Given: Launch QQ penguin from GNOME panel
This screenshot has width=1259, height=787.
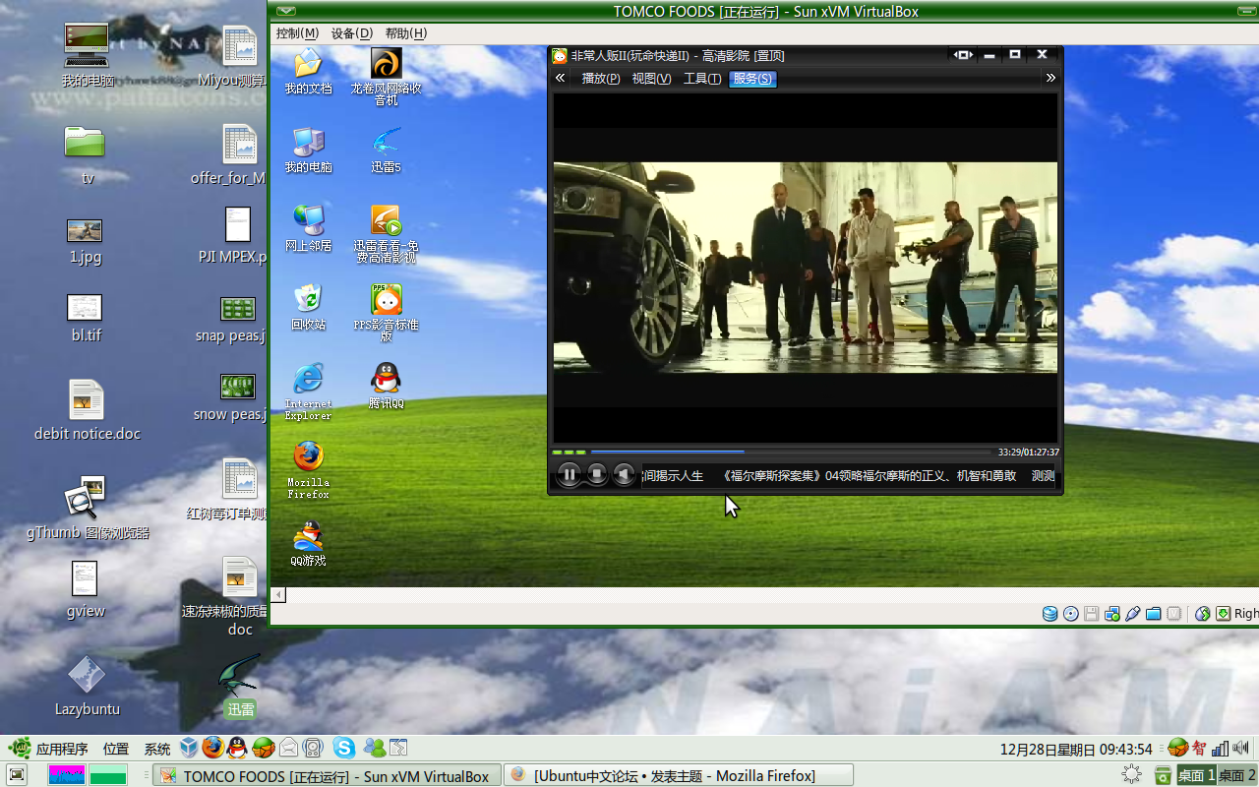Looking at the screenshot, I should coord(237,748).
